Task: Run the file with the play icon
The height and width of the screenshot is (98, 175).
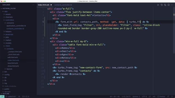Action: [x=158, y=5]
